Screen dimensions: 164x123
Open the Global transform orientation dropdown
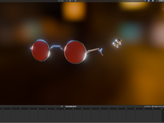pos(62,1)
